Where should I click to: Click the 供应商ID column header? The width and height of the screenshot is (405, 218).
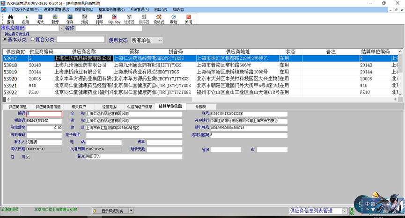coord(16,51)
